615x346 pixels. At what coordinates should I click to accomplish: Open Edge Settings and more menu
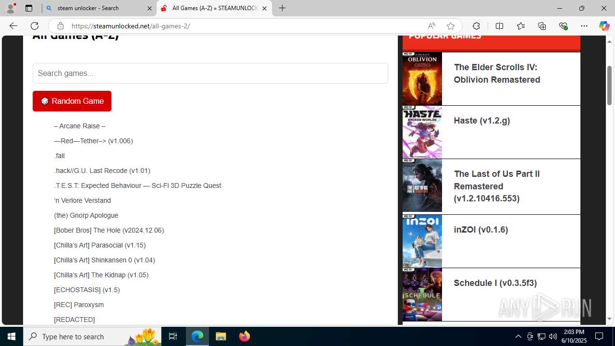(584, 26)
